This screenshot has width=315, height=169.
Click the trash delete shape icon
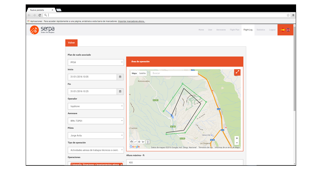point(148,142)
